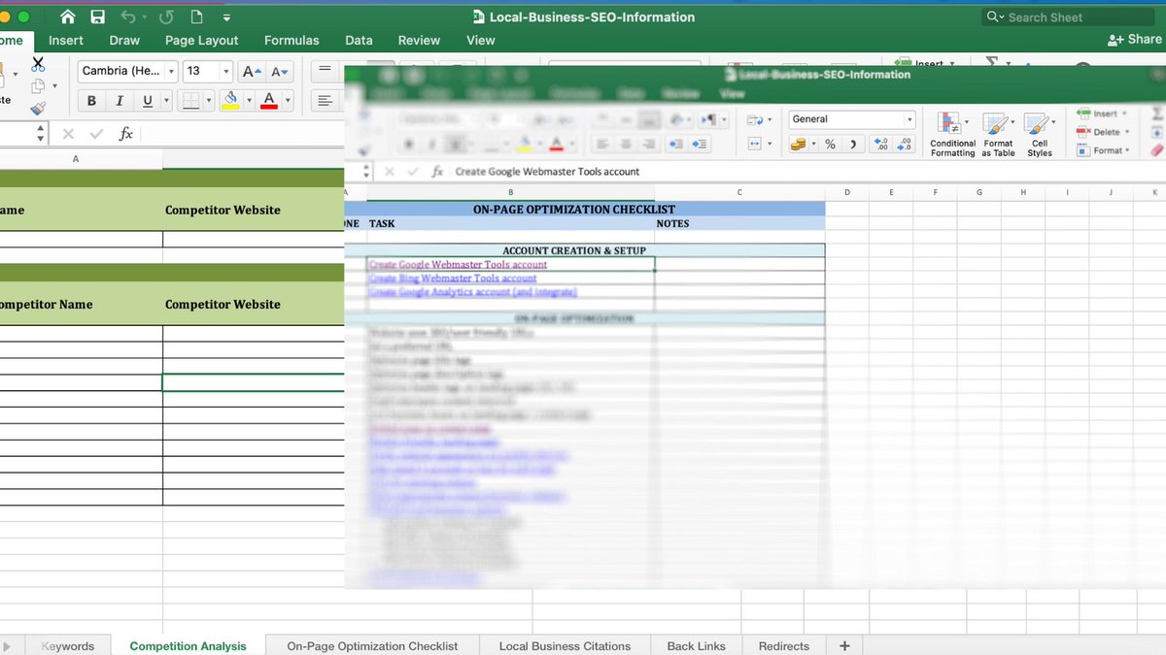
Task: Open Create Bing Webmaster Tools account link
Action: tap(453, 278)
